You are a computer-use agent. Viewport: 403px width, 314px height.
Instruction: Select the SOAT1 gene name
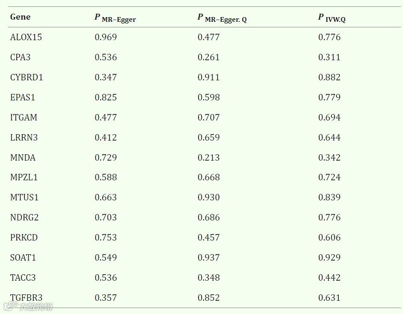click(x=23, y=258)
